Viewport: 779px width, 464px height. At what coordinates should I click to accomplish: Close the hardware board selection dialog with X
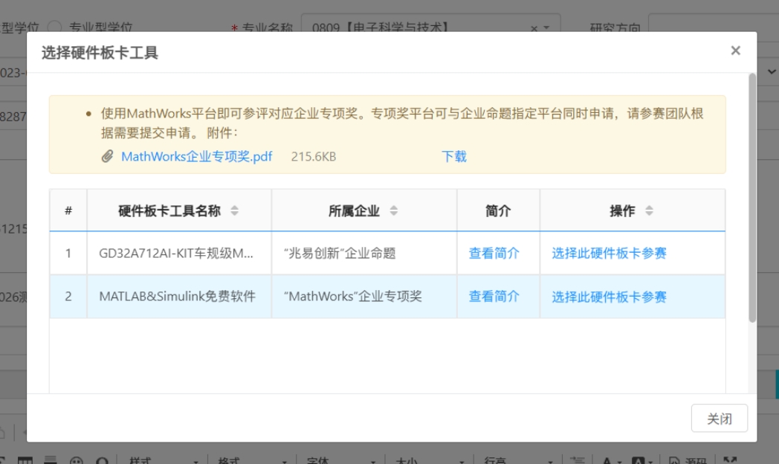point(735,51)
